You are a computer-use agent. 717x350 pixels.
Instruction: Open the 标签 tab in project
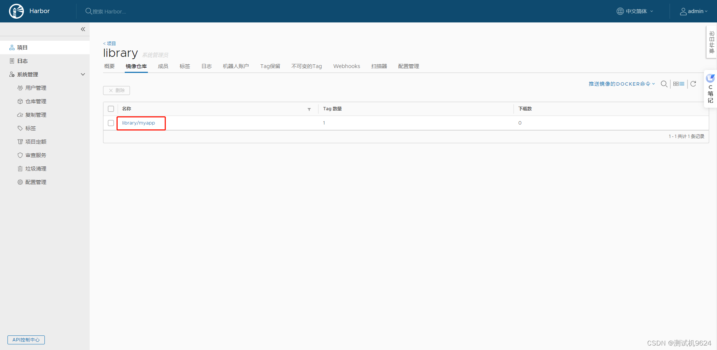coord(185,66)
